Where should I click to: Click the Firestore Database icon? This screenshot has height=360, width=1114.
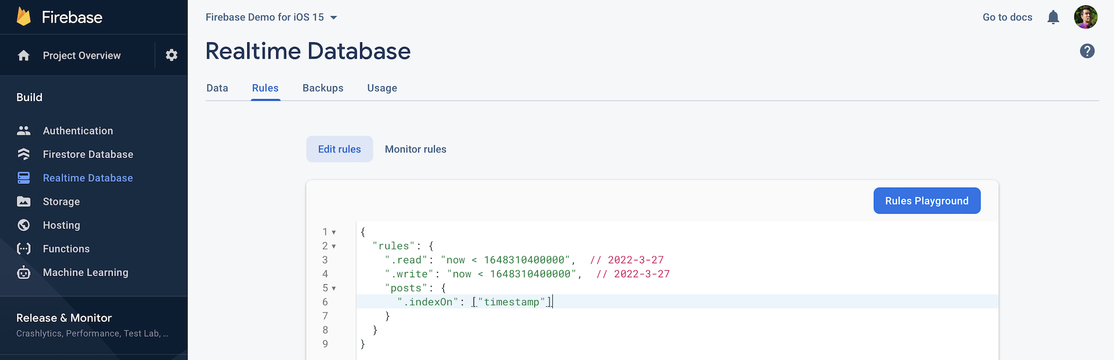click(24, 155)
